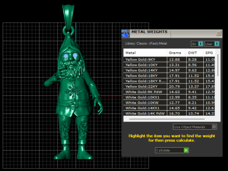Click the horizontal scrollbar below metal list
Viewport: 228px width, 171px height.
pyautogui.click(x=167, y=119)
